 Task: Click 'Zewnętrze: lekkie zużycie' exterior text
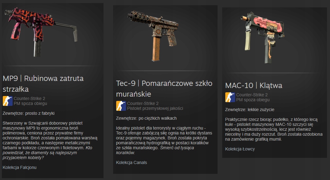click(250, 110)
